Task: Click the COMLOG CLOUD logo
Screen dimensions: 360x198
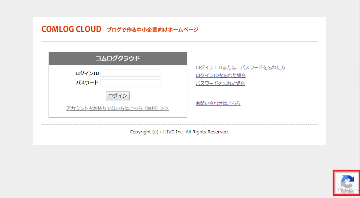Action: [x=71, y=29]
